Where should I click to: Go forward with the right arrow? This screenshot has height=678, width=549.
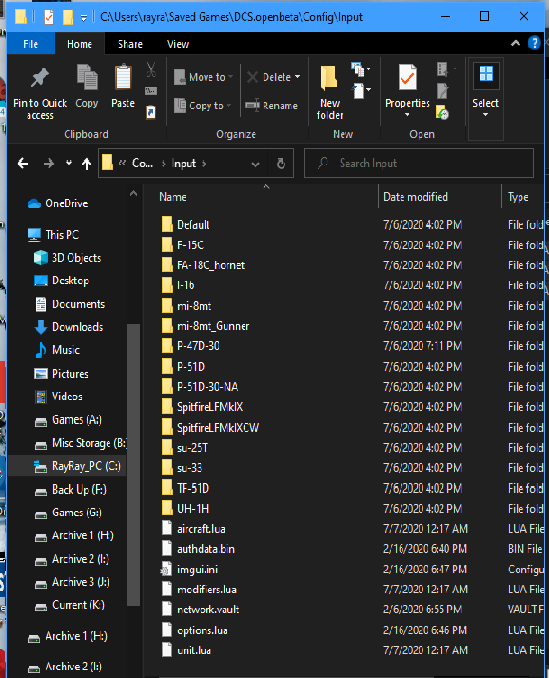49,164
